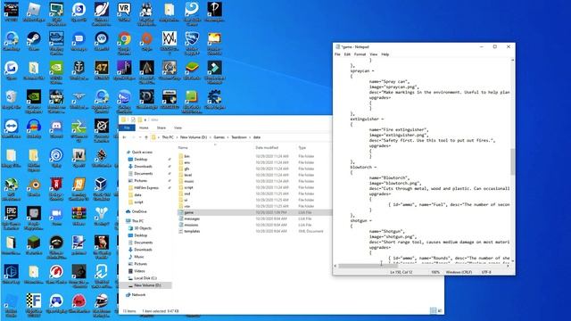
Task: Open Notepad's File menu
Action: (x=337, y=54)
